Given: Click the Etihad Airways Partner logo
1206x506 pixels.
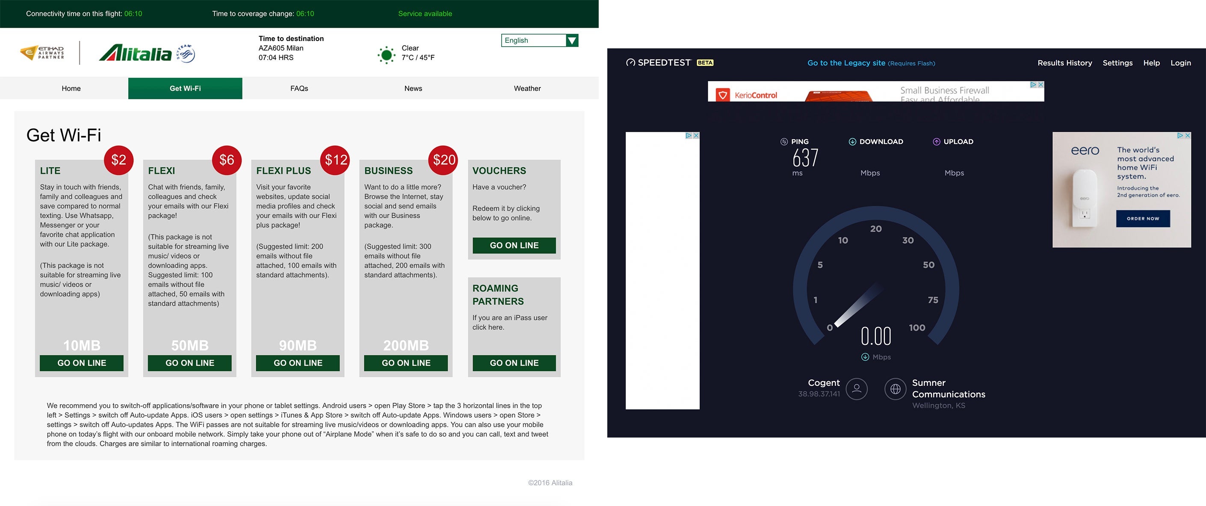Looking at the screenshot, I should coord(42,53).
